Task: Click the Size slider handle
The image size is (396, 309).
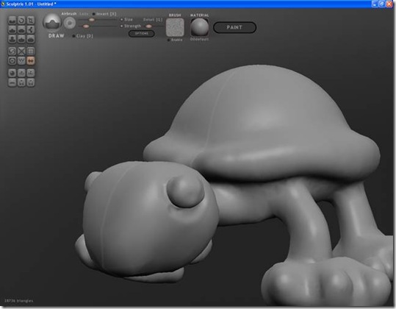Action: tap(92, 20)
